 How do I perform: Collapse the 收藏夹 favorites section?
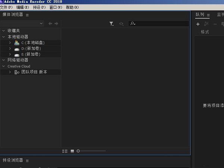pos(4,31)
